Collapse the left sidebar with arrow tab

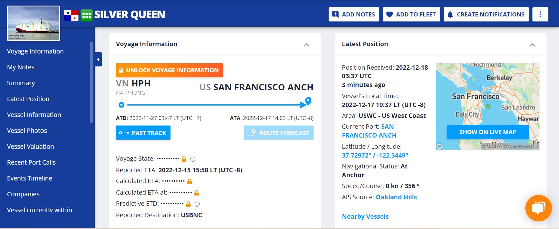point(98,59)
